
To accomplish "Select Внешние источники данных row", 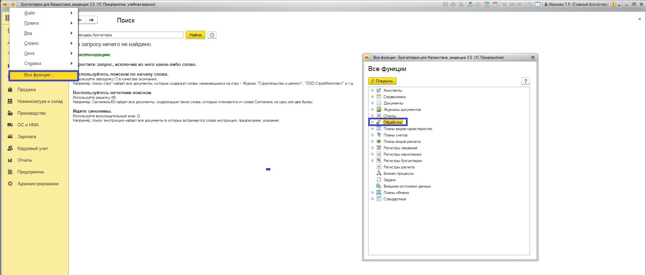I will (407, 186).
